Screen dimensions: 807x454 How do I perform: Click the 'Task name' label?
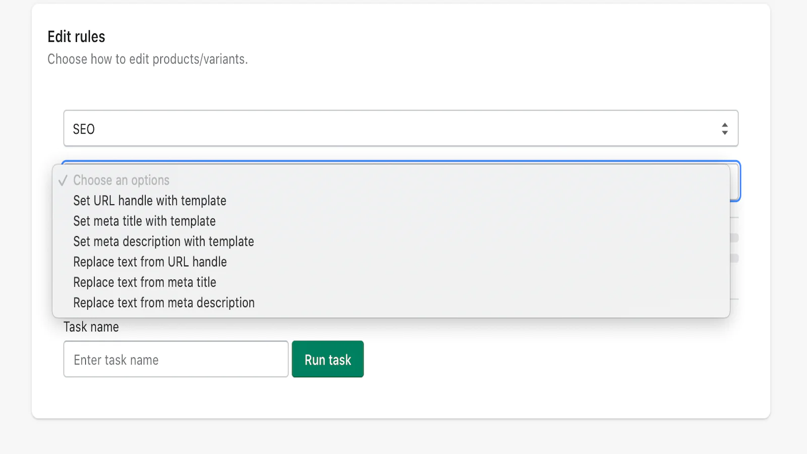[91, 327]
